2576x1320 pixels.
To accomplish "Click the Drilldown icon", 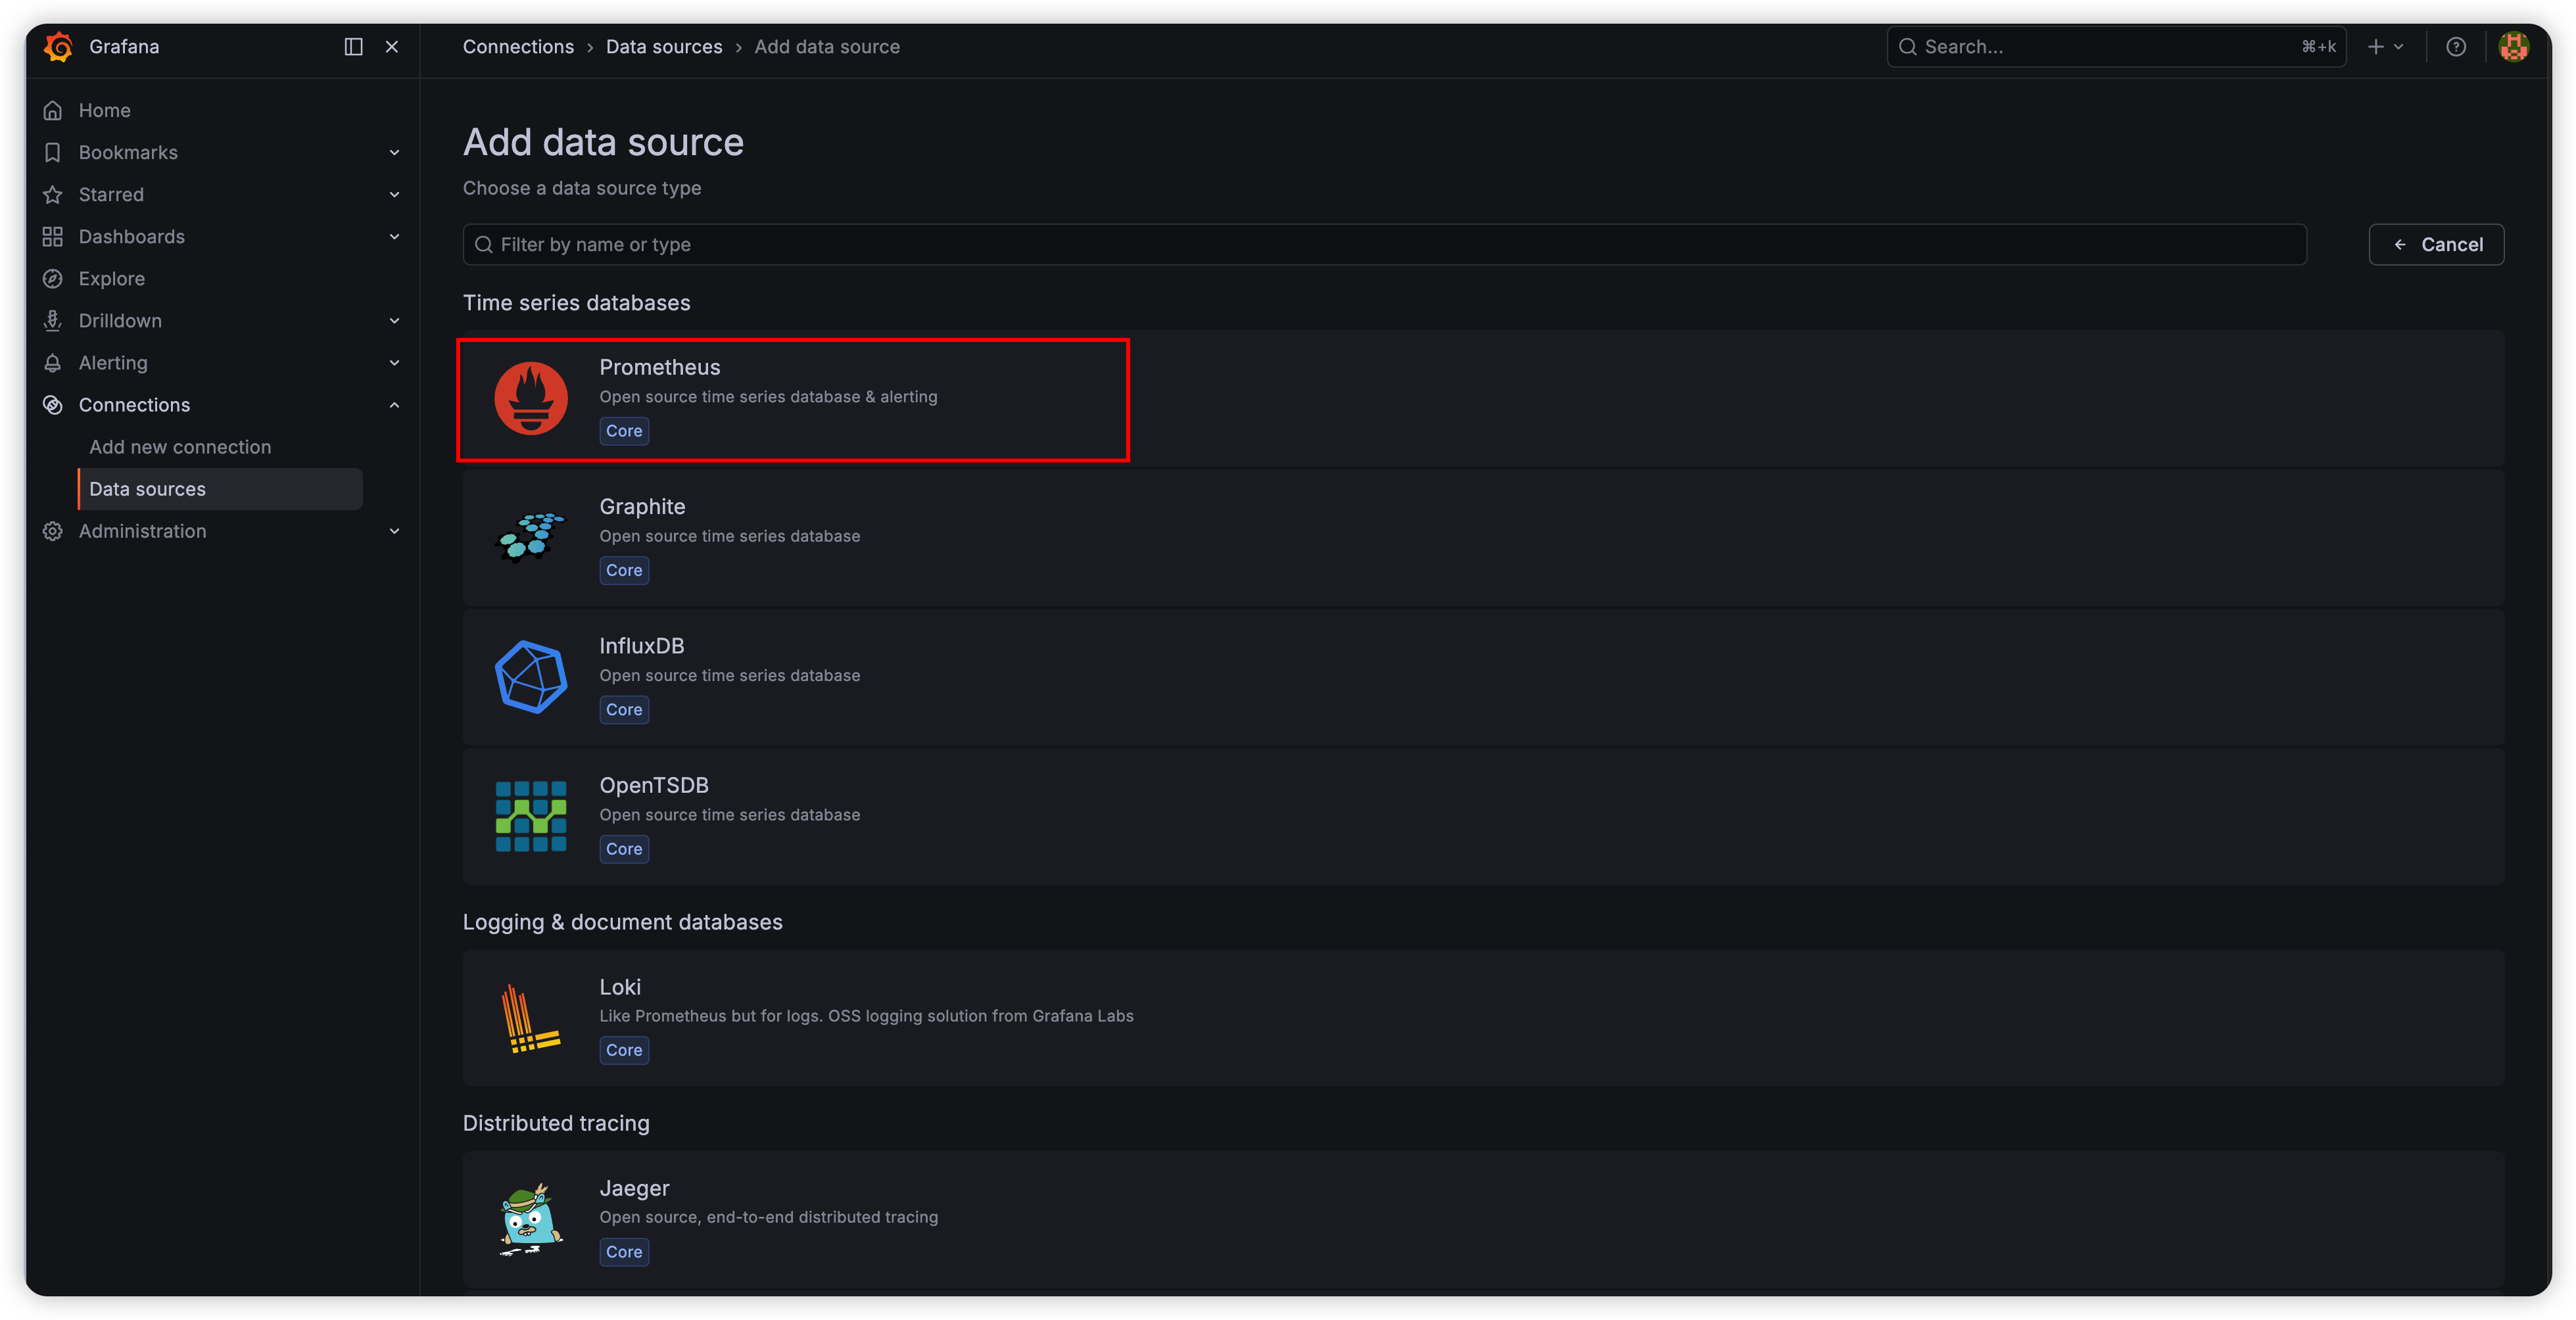I will coord(53,320).
